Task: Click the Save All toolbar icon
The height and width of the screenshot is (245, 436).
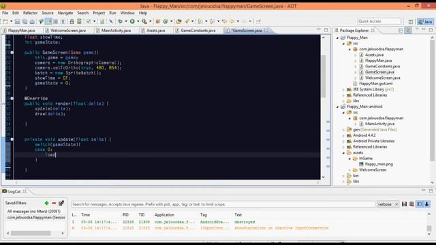Action: click(x=25, y=21)
